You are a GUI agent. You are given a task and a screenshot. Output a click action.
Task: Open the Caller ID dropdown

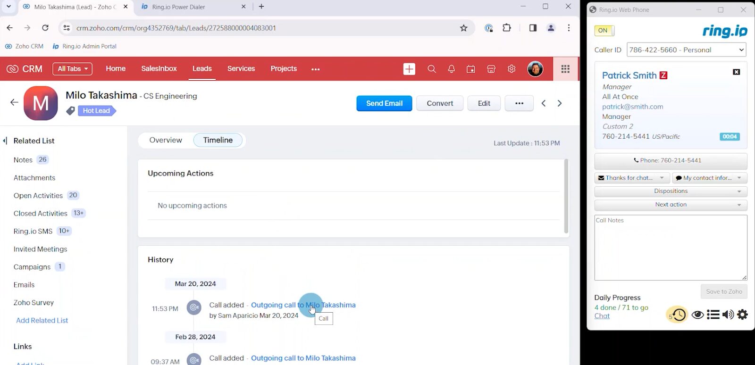(687, 50)
